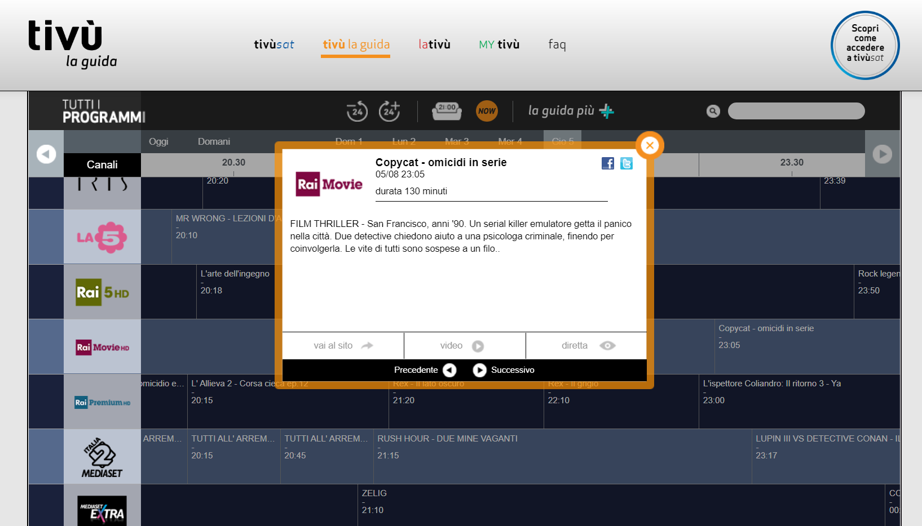
Task: Click the Rai Movie logo in popup
Action: [x=329, y=184]
